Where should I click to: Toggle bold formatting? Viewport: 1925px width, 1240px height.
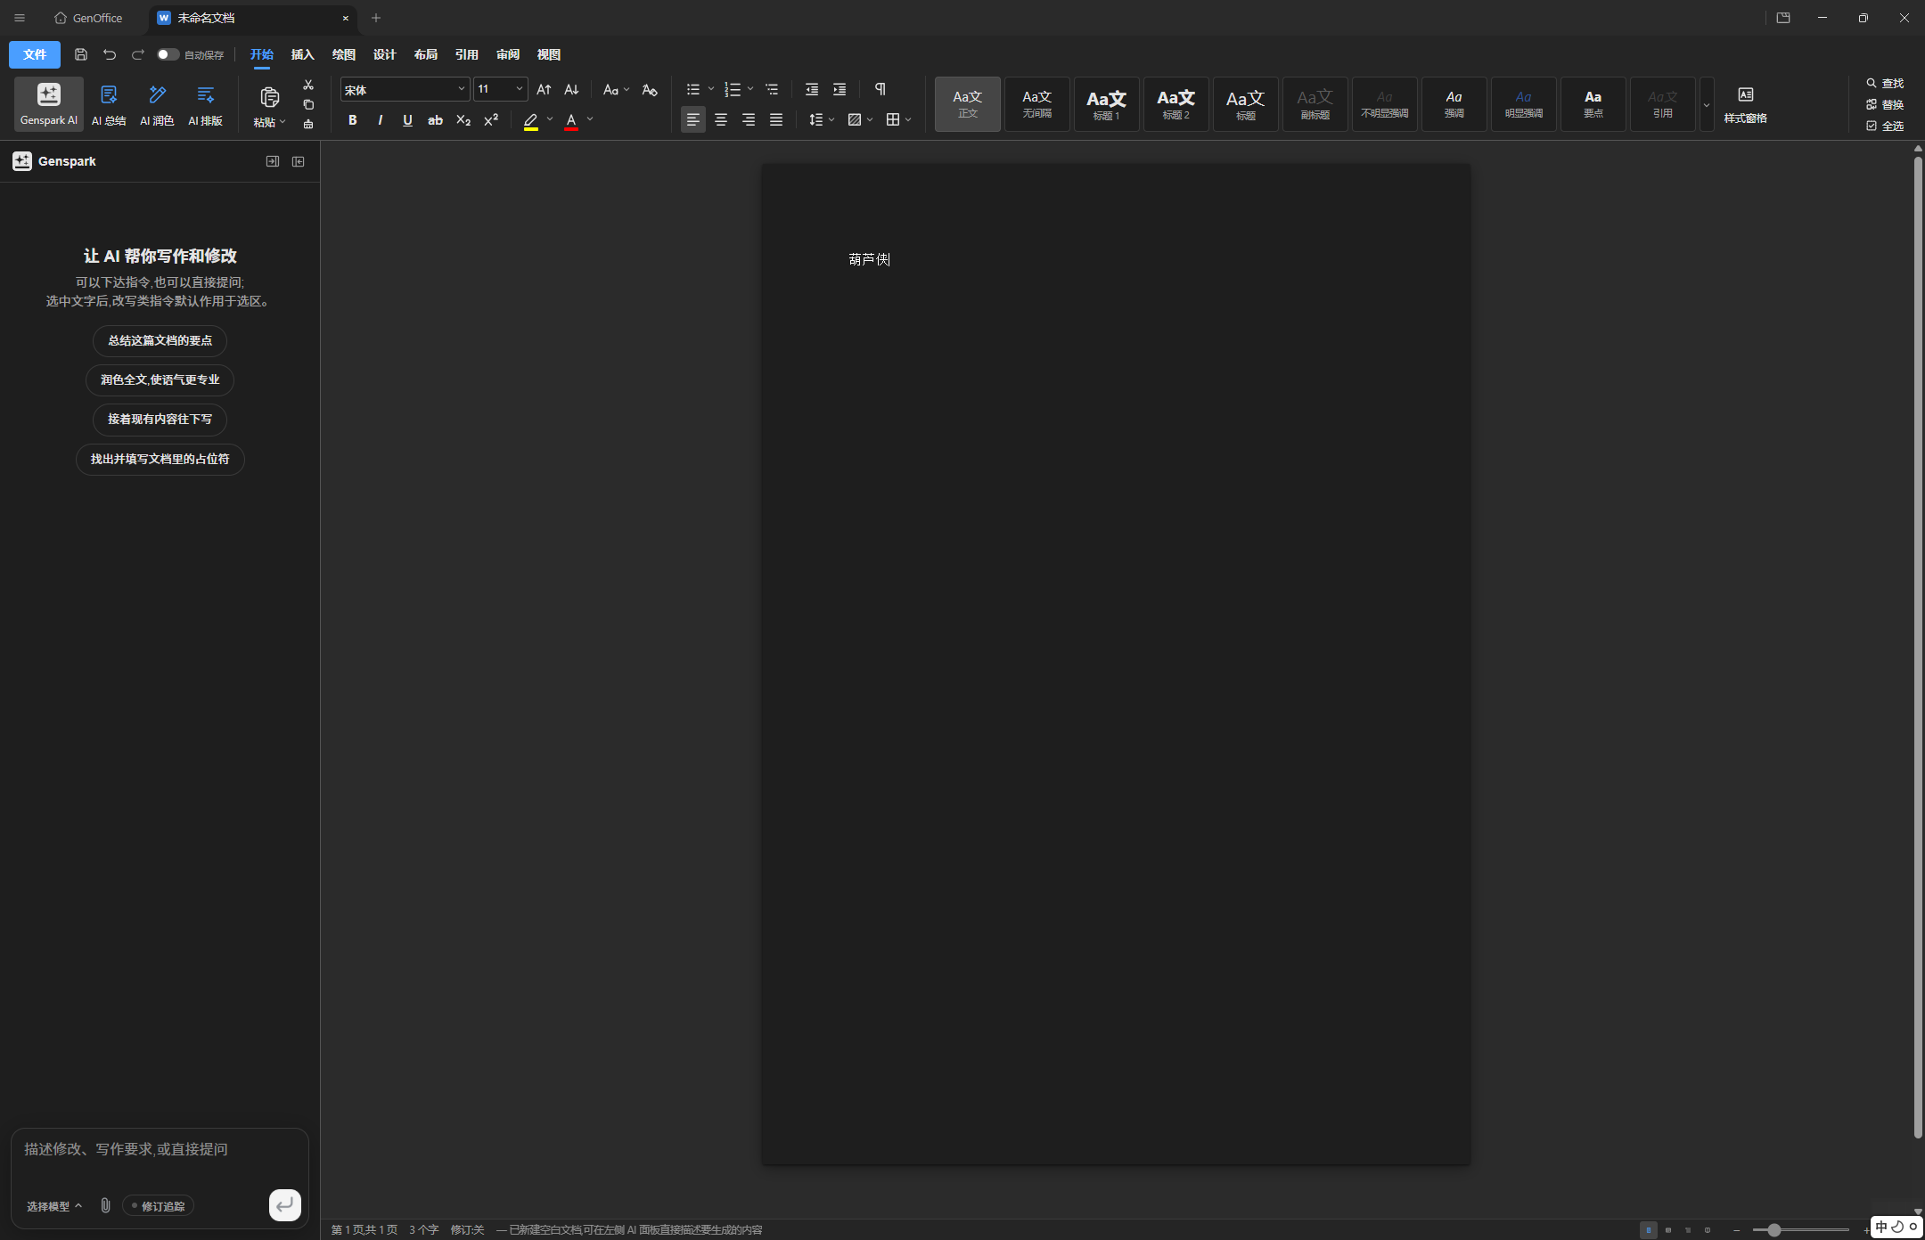click(353, 119)
